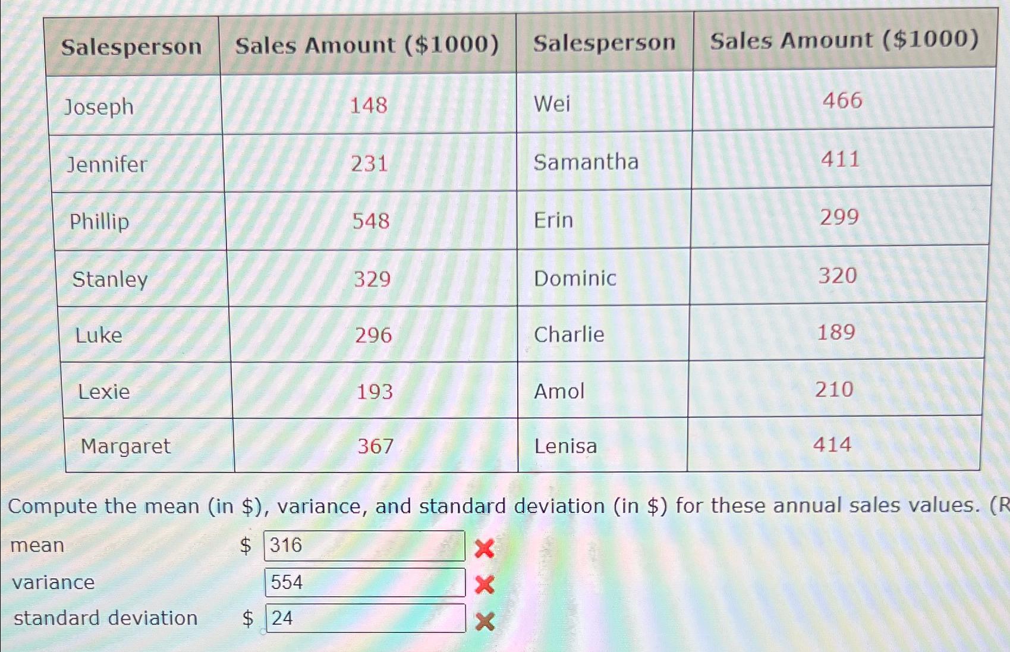This screenshot has width=1010, height=652.
Task: Click Joseph's sales value 148
Action: coord(371,105)
